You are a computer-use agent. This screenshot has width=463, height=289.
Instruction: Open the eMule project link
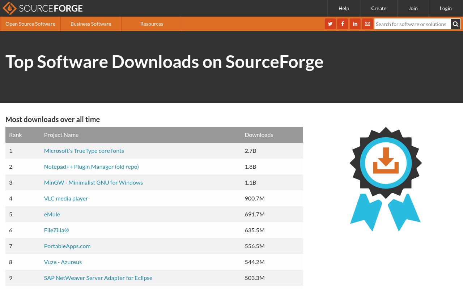point(52,214)
